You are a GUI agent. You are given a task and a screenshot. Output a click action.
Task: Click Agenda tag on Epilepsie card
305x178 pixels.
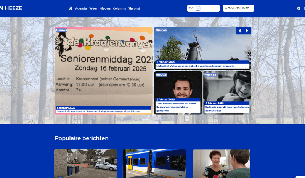pyautogui.click(x=210, y=75)
